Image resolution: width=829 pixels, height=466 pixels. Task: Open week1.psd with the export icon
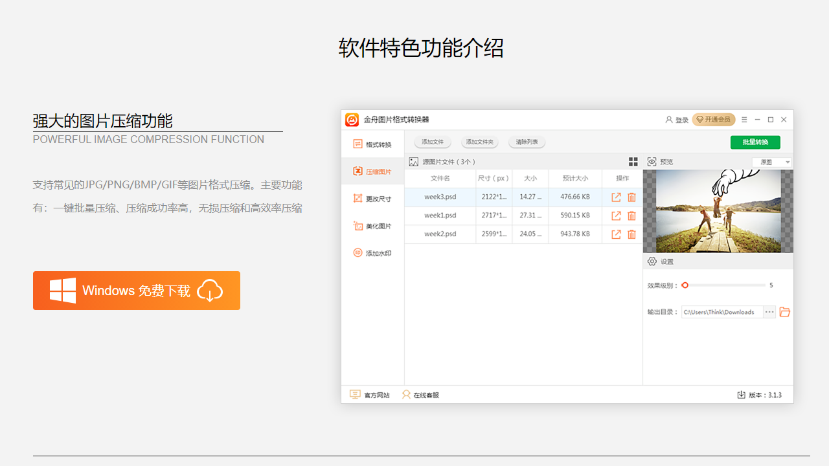pyautogui.click(x=615, y=216)
